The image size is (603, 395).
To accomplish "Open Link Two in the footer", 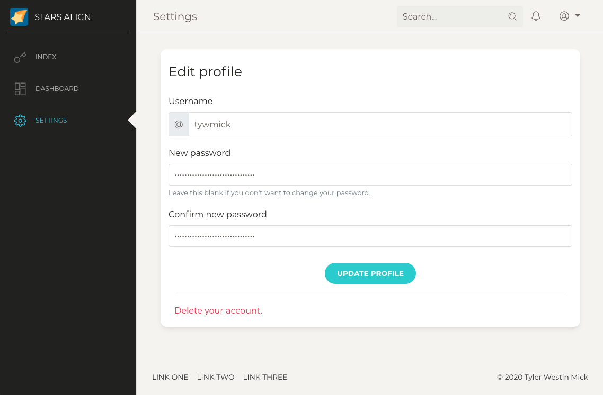I will [216, 377].
